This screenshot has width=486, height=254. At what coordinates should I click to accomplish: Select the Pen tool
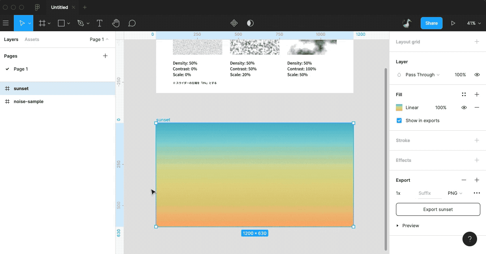point(81,23)
